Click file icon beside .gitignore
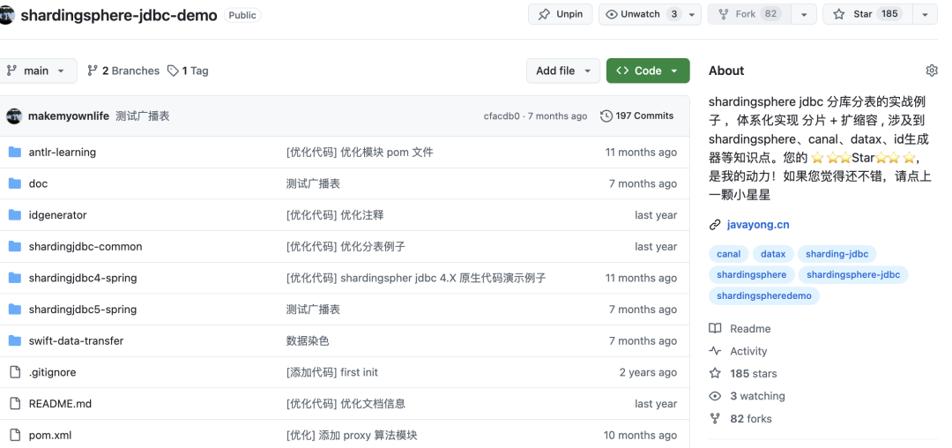This screenshot has height=448, width=952. [x=15, y=372]
